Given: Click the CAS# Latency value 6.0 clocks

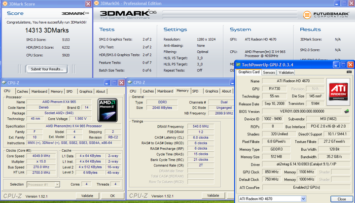Looking at the screenshot, I should pos(201,137).
